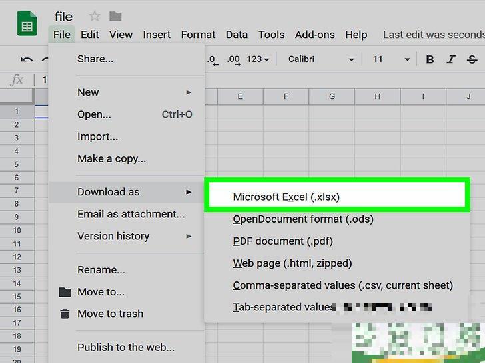This screenshot has width=485, height=363.
Task: Click the undo arrow in toolbar
Action: point(27,60)
